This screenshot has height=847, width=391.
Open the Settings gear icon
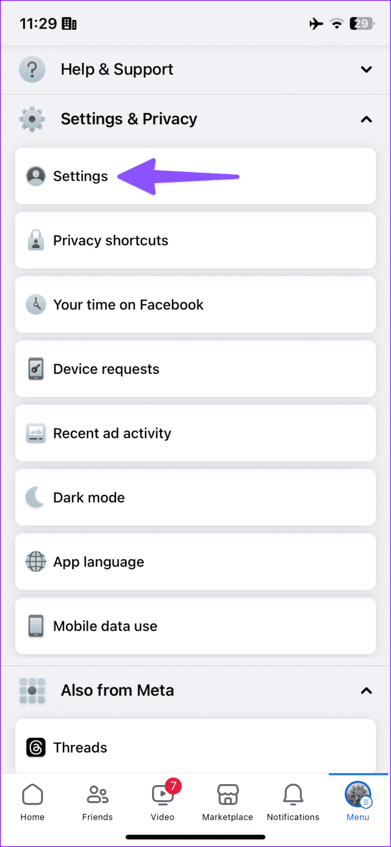[x=35, y=176]
